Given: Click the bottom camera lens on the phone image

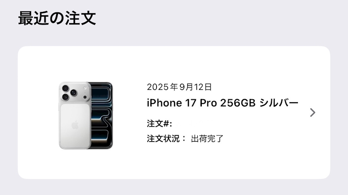Looking at the screenshot, I should click(65, 97).
